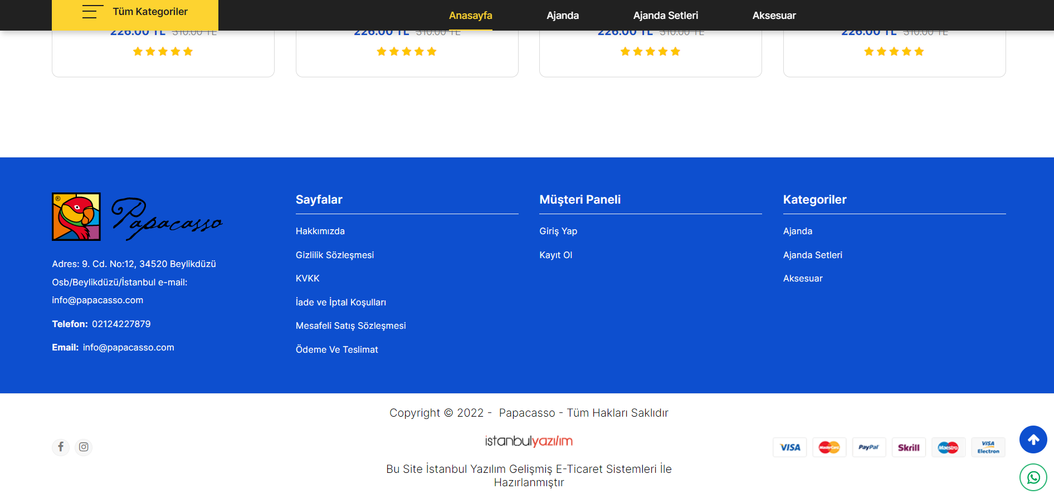Expand the Tüm Kategoriler menu
Image resolution: width=1054 pixels, height=499 pixels.
point(135,12)
